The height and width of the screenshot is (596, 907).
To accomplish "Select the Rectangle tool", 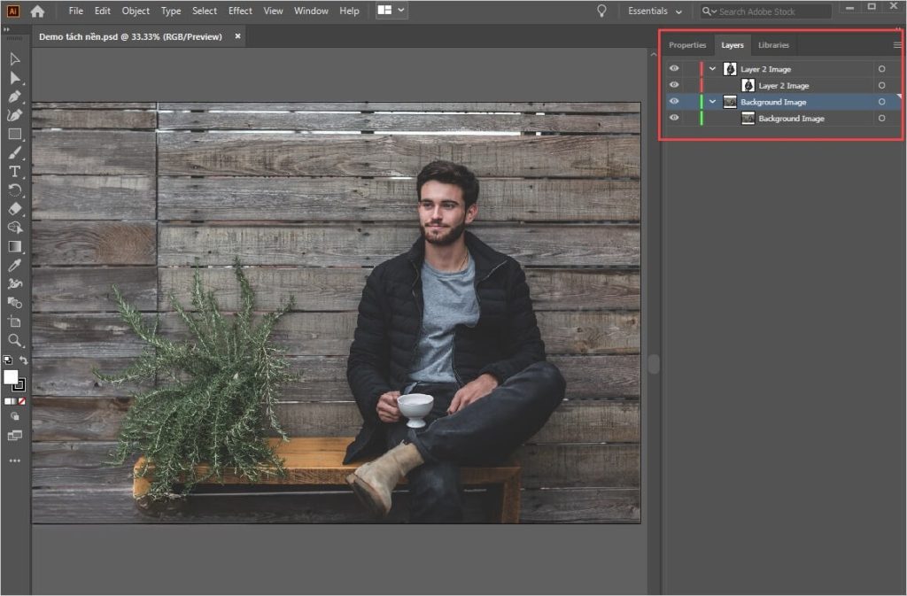I will 15,135.
